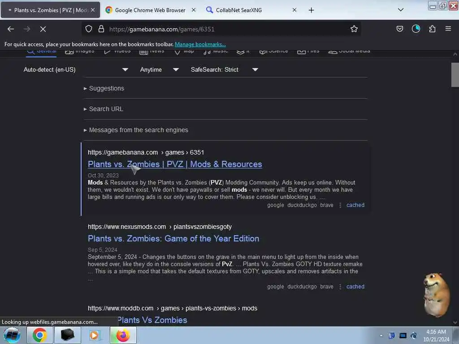Switch to the CollabNet SearXNG tab
This screenshot has height=344, width=459.
[x=251, y=10]
